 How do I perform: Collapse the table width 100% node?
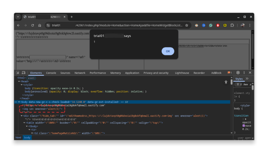pos(24,123)
